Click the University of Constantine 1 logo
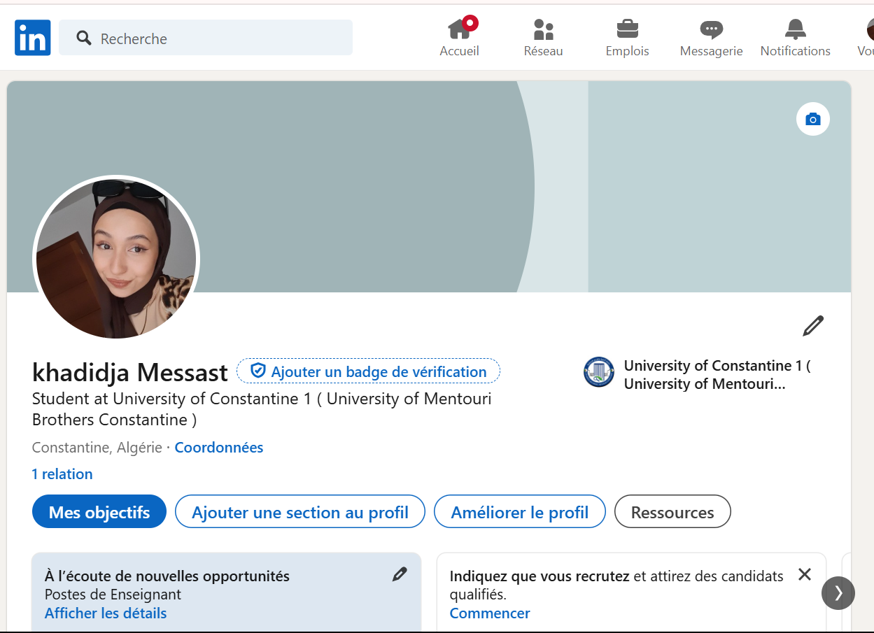 coord(599,372)
